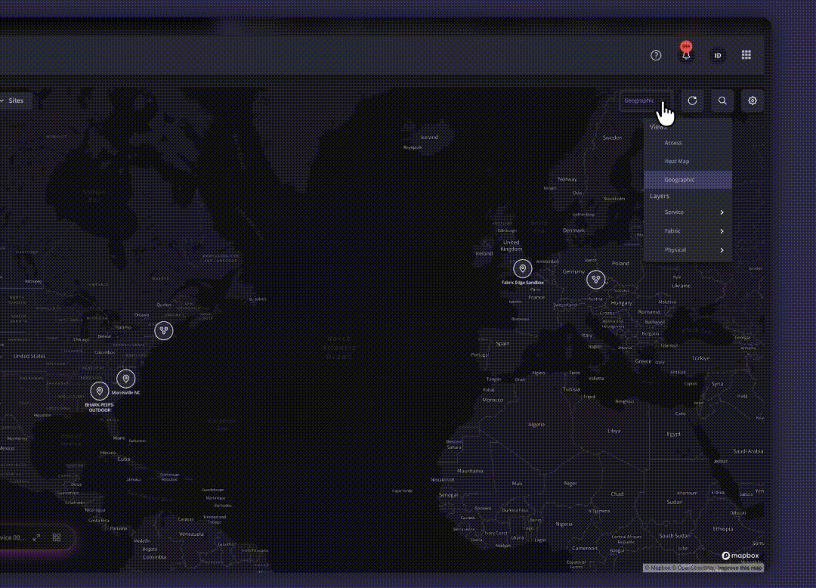Screen dimensions: 816x588
Task: Click the Improve this map link
Action: coord(740,568)
